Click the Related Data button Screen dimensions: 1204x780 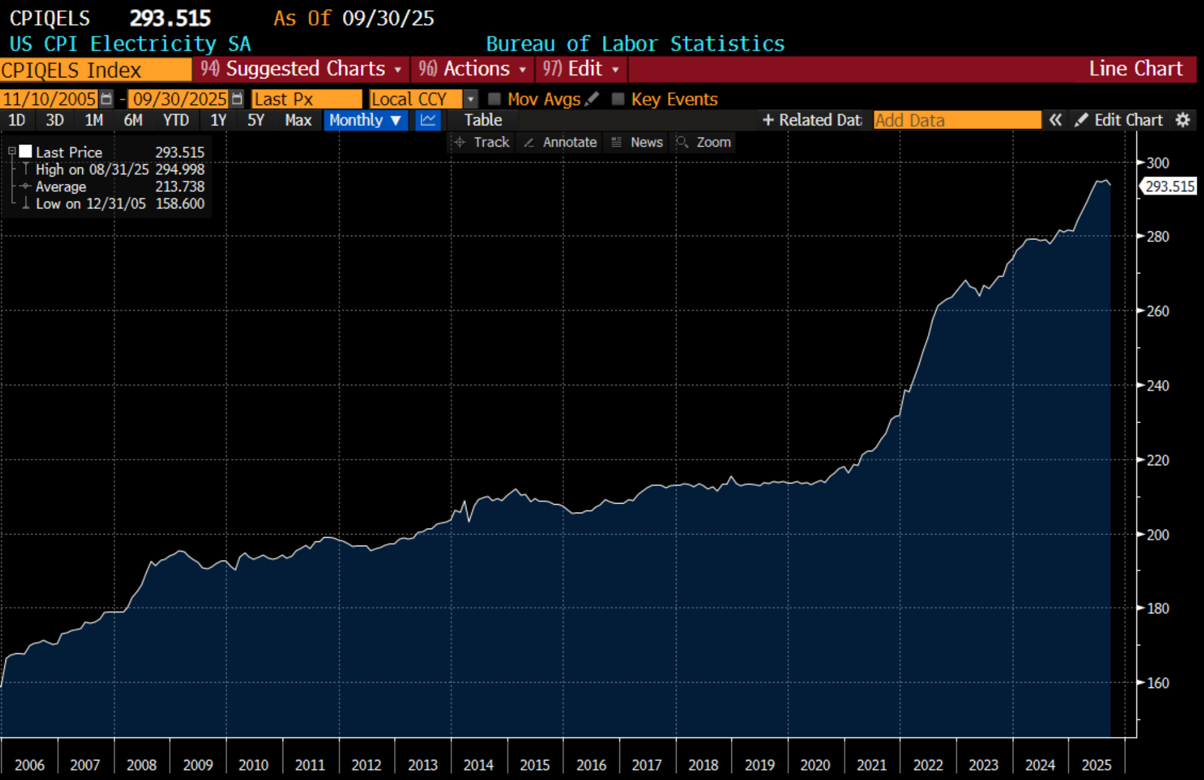pos(812,120)
